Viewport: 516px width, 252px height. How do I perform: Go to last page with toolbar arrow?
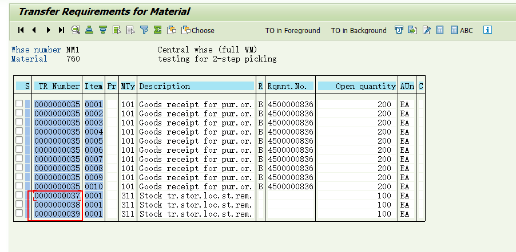pos(61,30)
